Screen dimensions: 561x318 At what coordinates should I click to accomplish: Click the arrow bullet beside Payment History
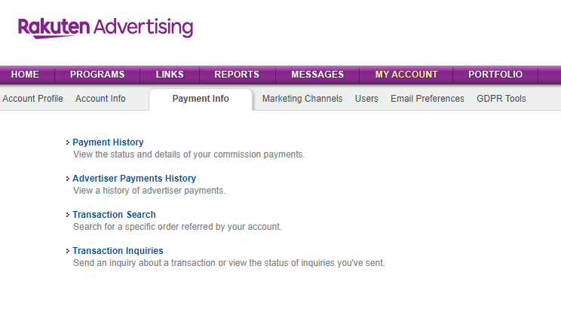68,142
